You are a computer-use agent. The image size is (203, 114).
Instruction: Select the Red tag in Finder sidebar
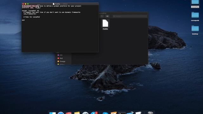tap(60, 58)
